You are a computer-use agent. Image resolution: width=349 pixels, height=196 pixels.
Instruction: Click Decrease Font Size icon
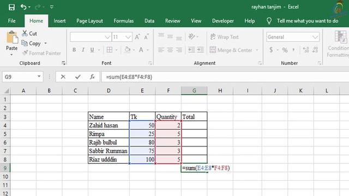146,37
